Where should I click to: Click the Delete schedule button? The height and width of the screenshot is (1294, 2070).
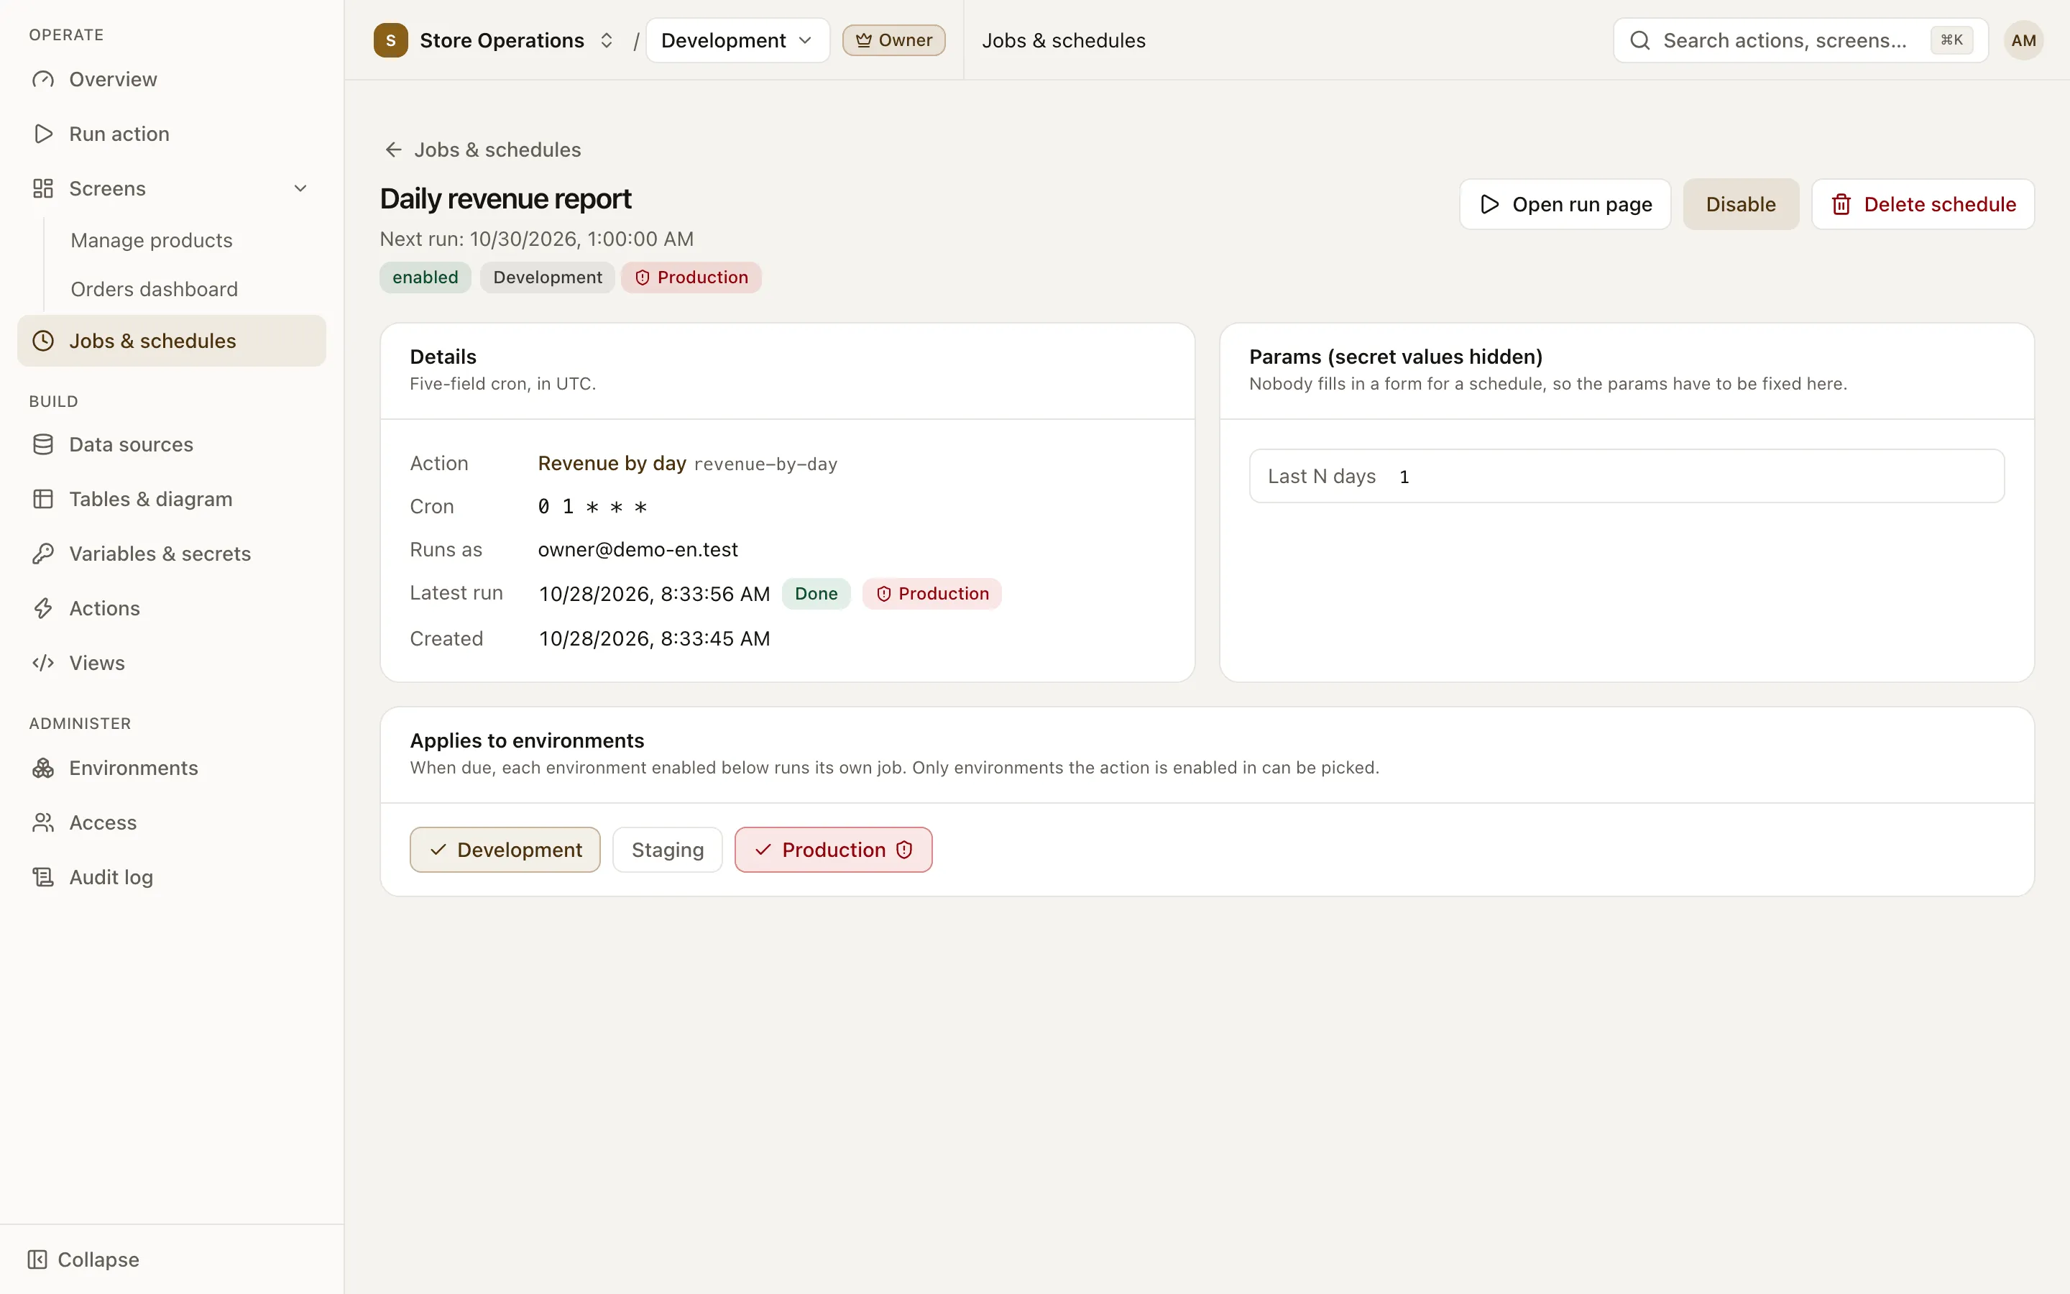1922,205
